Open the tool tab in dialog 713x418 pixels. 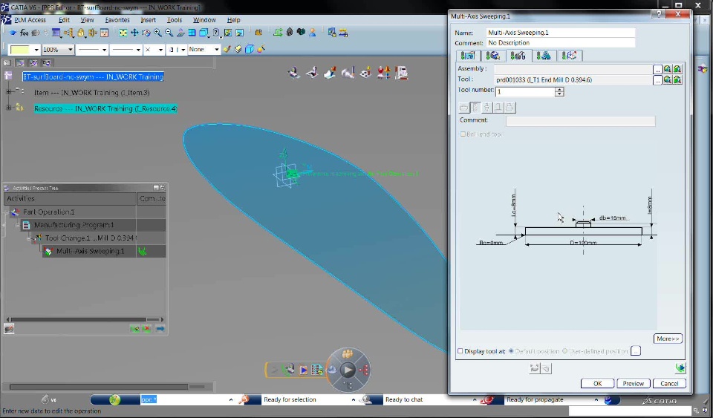(x=518, y=56)
